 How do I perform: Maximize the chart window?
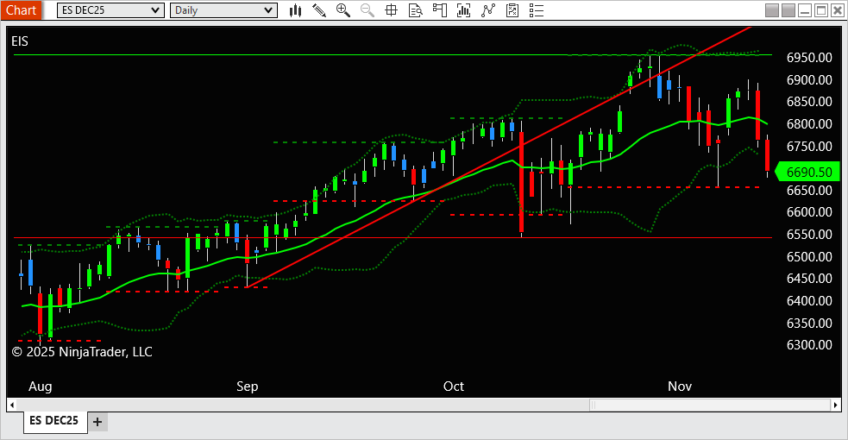821,10
